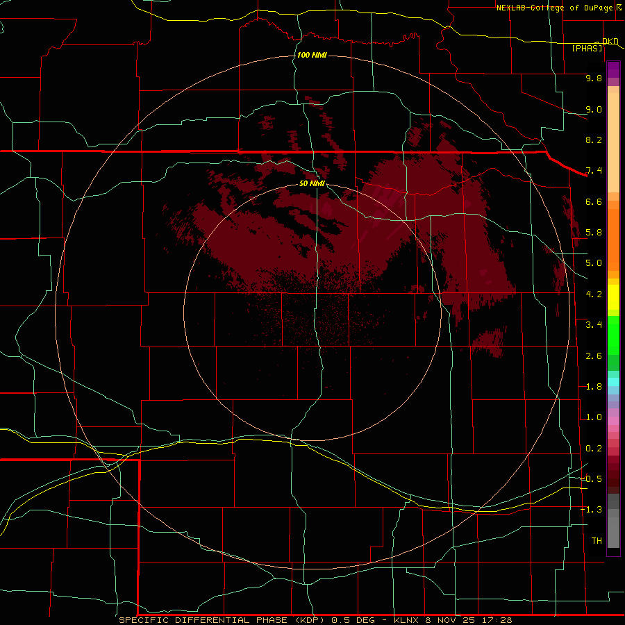This screenshot has height=625, width=625.
Task: Click the 2.6 legend value
Action: click(x=594, y=356)
